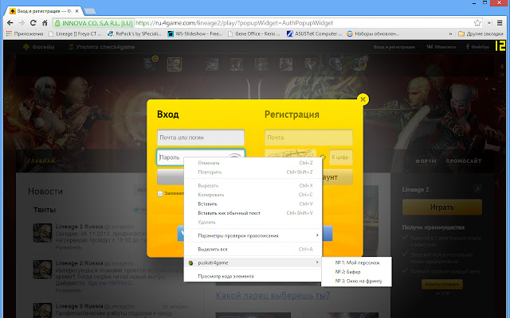Click the yellow Играть button
Viewport: 510px width, 318px height.
point(442,207)
